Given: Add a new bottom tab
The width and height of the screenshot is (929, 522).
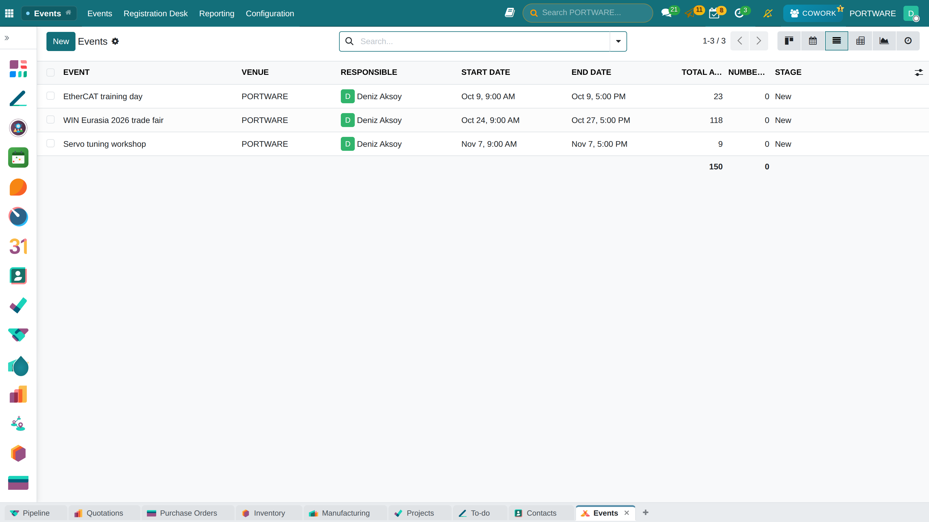Looking at the screenshot, I should click(646, 512).
